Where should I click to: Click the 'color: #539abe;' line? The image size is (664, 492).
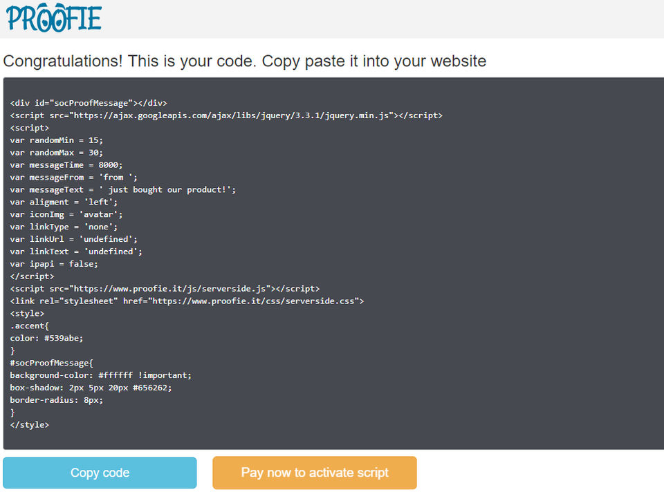[46, 339]
